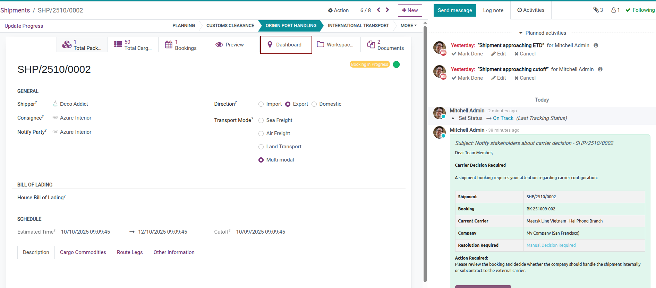Image resolution: width=656 pixels, height=288 pixels.
Task: Click the green status circle
Action: coord(396,64)
